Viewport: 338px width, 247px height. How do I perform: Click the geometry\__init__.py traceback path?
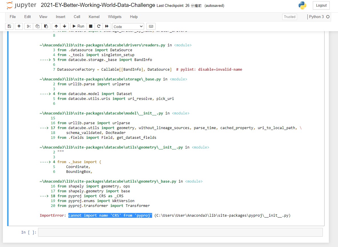pyautogui.click(x=111, y=147)
